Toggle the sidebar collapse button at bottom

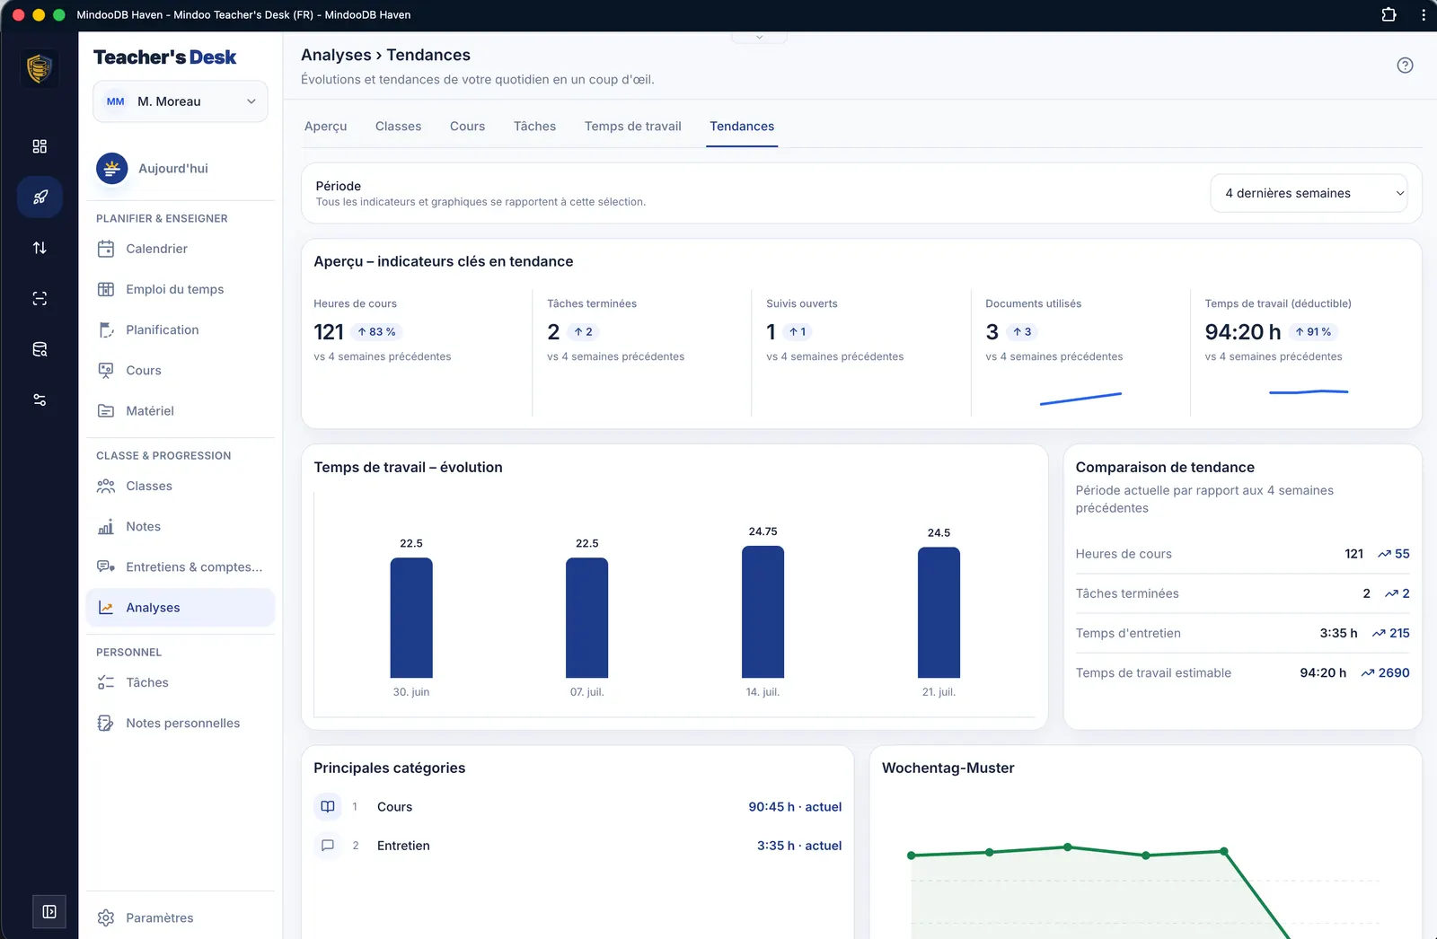[x=49, y=912]
